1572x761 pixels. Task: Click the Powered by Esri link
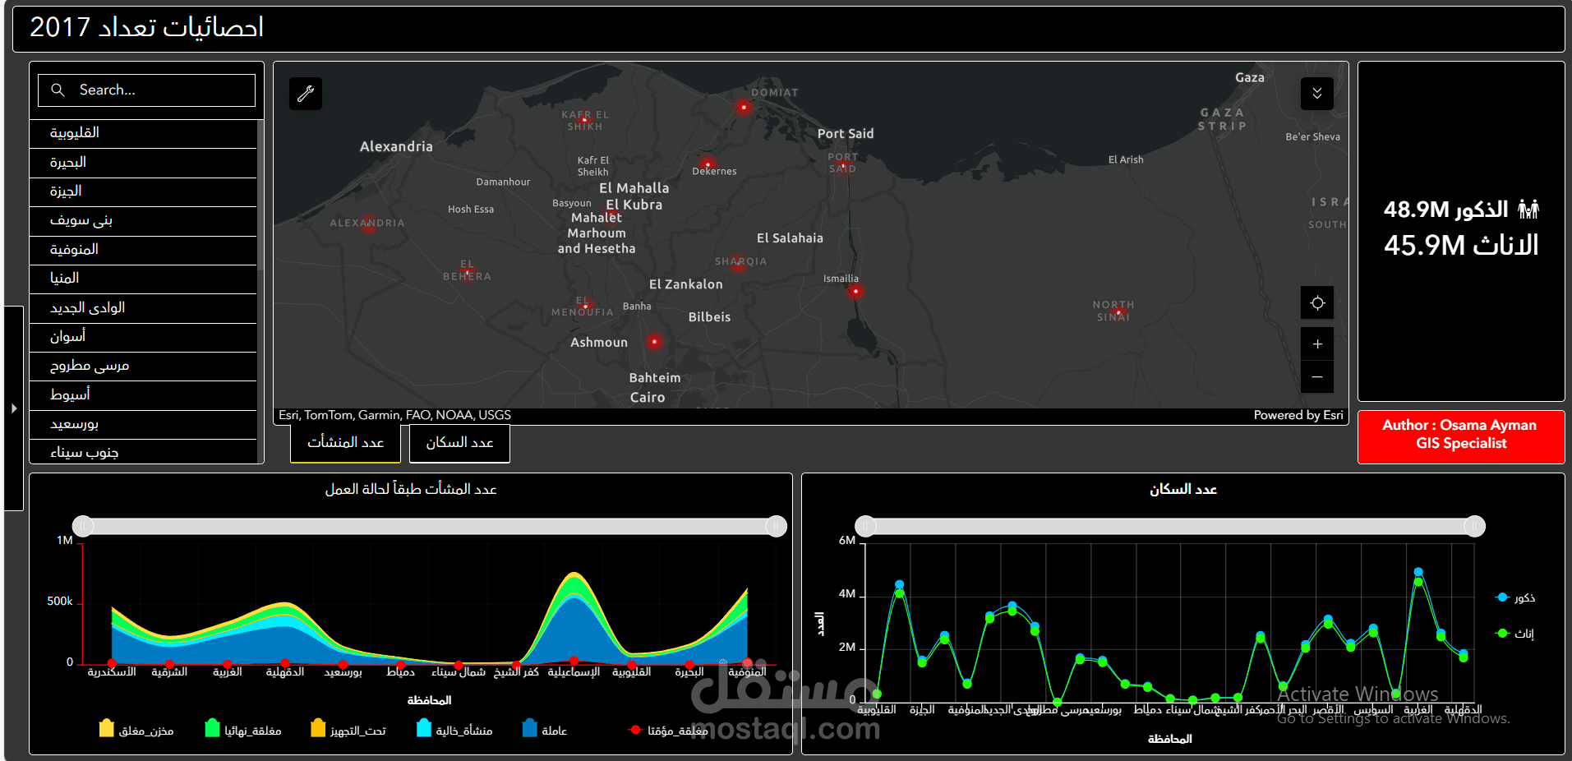(x=1298, y=415)
